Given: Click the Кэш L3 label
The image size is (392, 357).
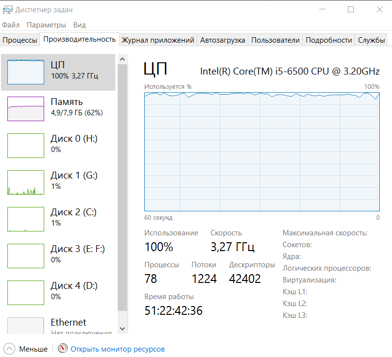Looking at the screenshot, I should click(295, 315).
